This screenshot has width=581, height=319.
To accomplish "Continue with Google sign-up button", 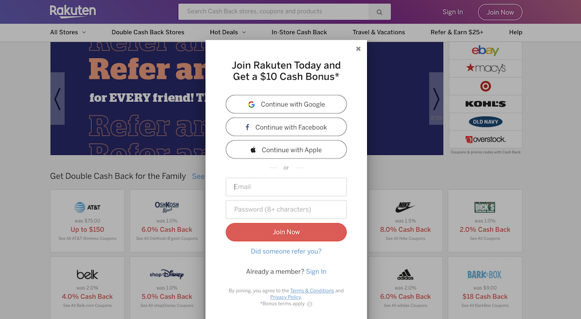I will point(286,104).
